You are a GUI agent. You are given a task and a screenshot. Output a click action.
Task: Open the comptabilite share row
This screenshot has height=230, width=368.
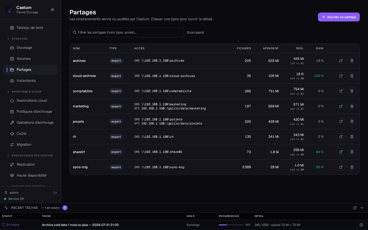[x=215, y=91]
